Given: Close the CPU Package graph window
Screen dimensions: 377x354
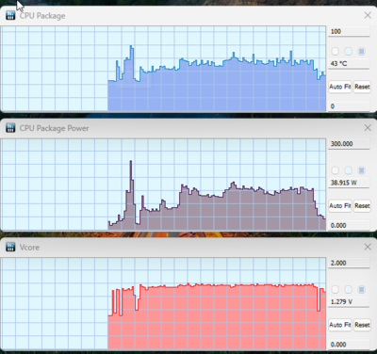Looking at the screenshot, I should tap(368, 15).
